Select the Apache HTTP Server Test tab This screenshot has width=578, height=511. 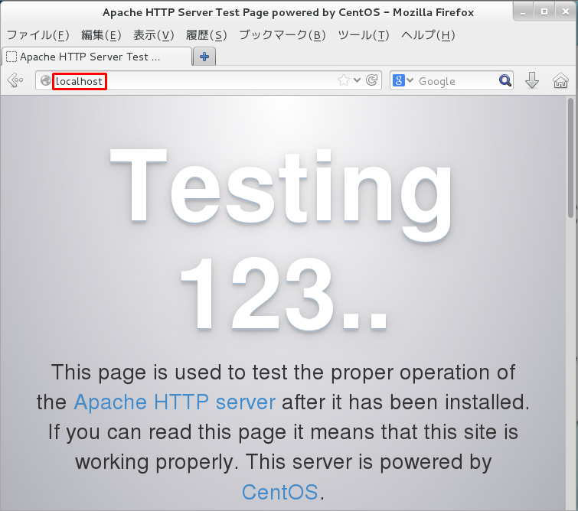(96, 57)
